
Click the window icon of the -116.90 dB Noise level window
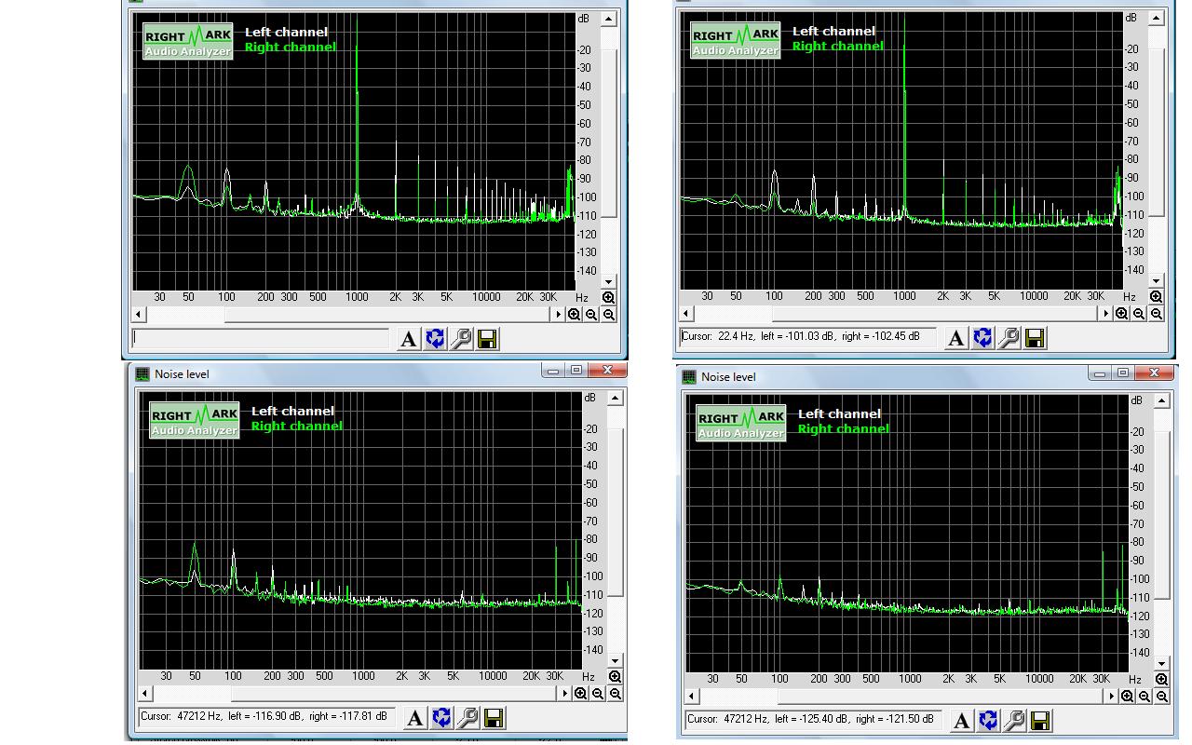pyautogui.click(x=142, y=374)
